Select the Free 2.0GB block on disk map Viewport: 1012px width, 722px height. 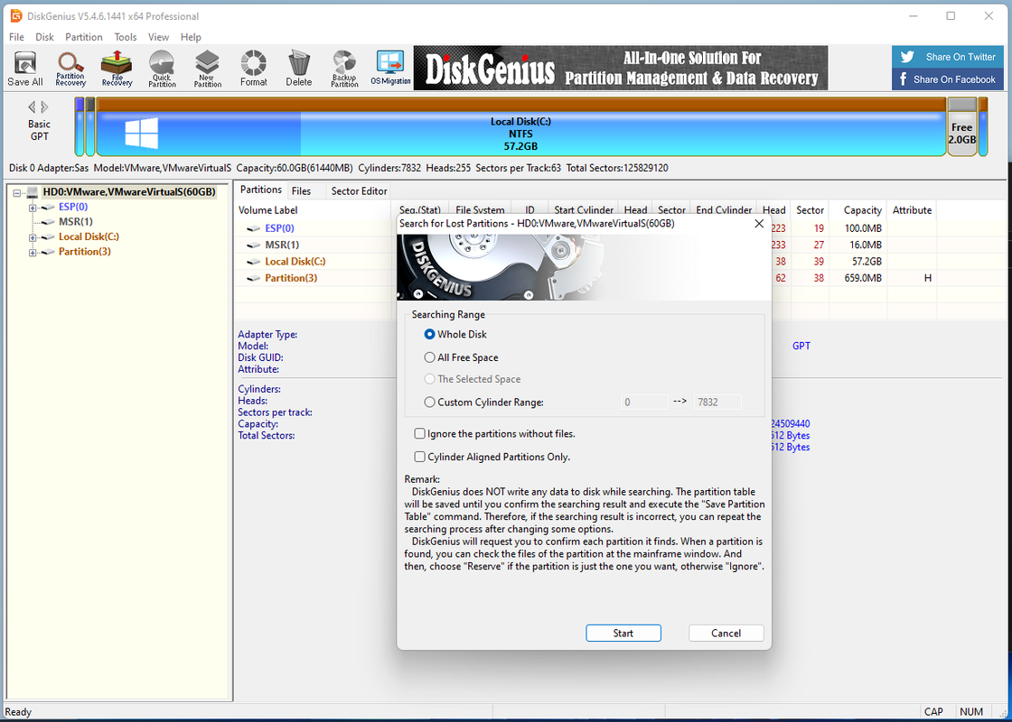(x=961, y=127)
